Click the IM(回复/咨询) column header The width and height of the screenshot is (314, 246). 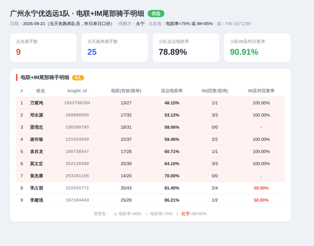pyautogui.click(x=215, y=91)
